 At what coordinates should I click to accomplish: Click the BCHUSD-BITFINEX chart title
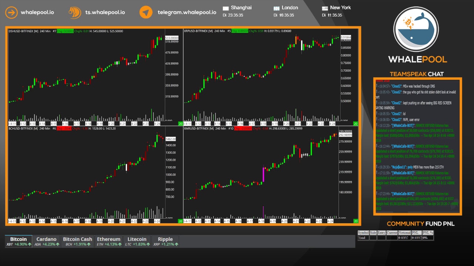pos(23,129)
